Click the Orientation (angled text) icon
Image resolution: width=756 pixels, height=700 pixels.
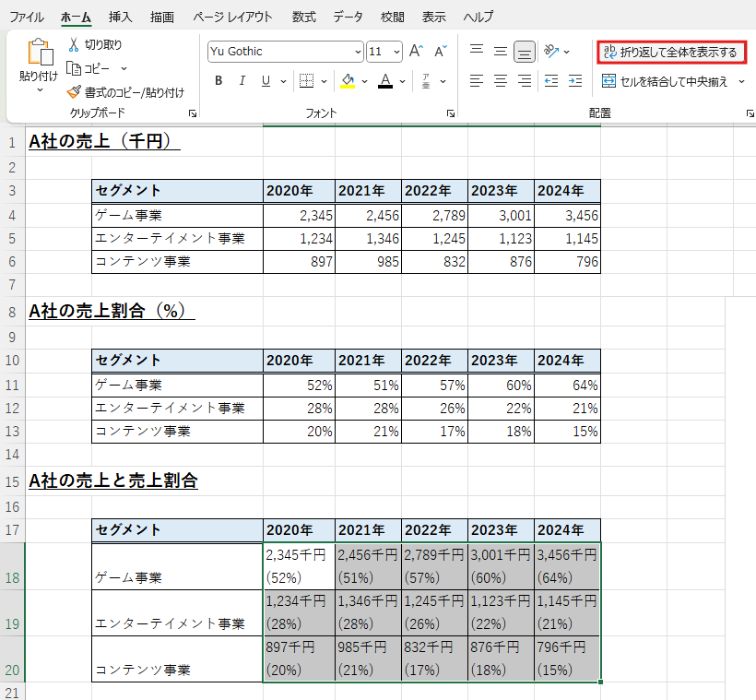(550, 52)
